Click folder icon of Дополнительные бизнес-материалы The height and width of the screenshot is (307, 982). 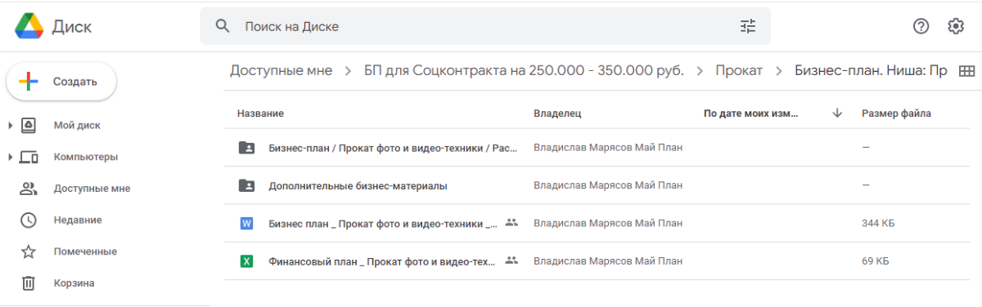246,185
